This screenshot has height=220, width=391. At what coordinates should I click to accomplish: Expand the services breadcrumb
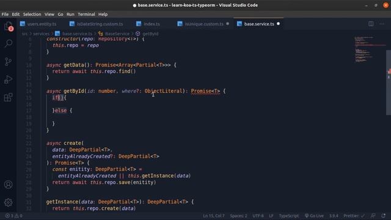click(41, 34)
